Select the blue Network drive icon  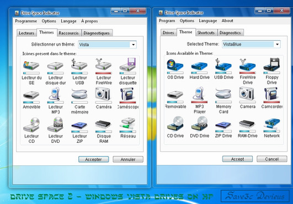tap(272, 124)
